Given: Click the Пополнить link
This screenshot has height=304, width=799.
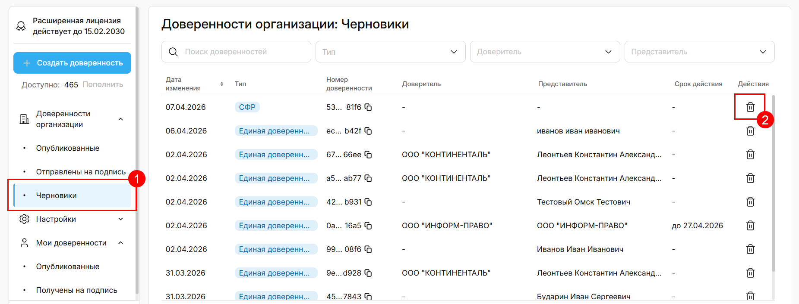Looking at the screenshot, I should tap(103, 84).
